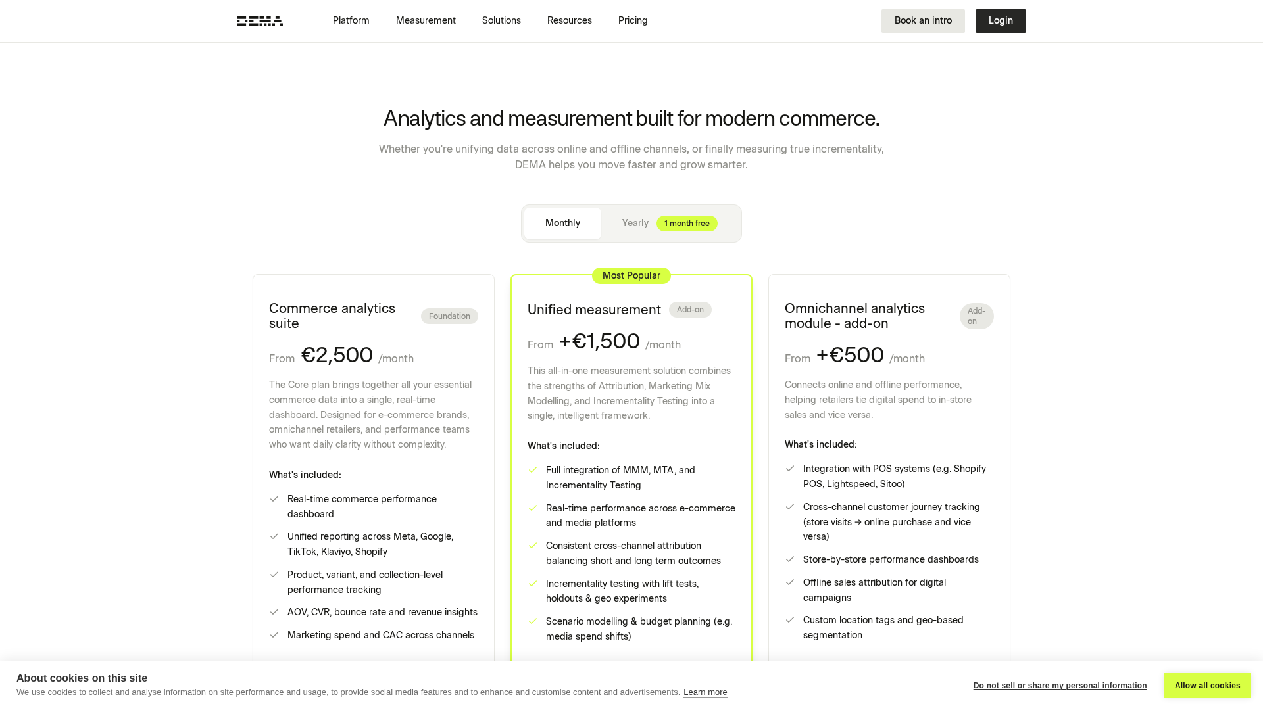The width and height of the screenshot is (1263, 710).
Task: Go to the Pricing page
Action: coord(633,21)
